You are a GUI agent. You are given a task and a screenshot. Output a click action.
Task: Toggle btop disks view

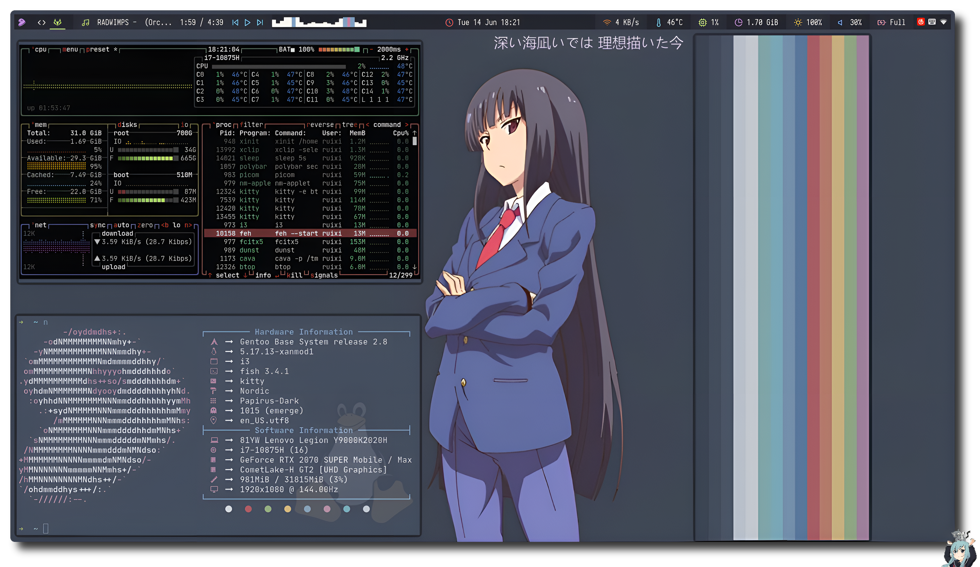(127, 125)
